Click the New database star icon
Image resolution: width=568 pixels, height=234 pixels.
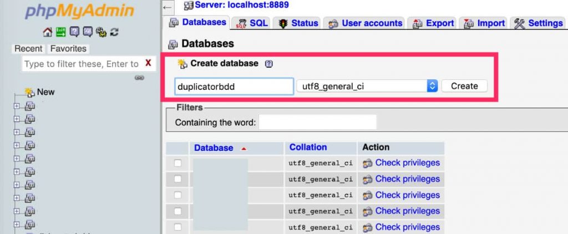[x=30, y=93]
